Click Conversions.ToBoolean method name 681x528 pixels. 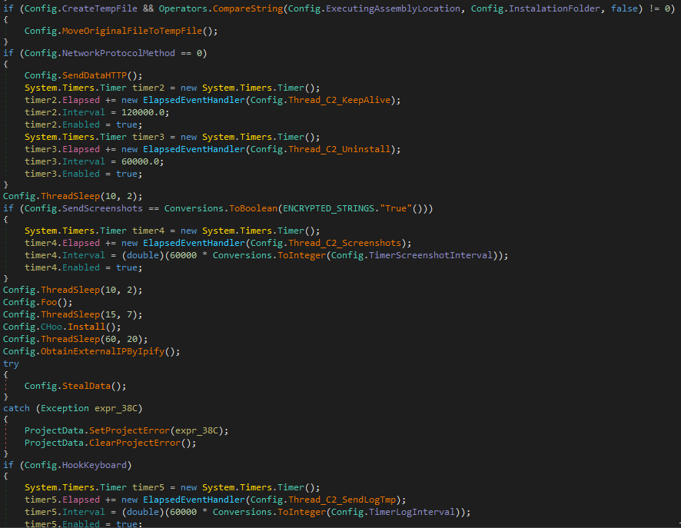pos(253,208)
